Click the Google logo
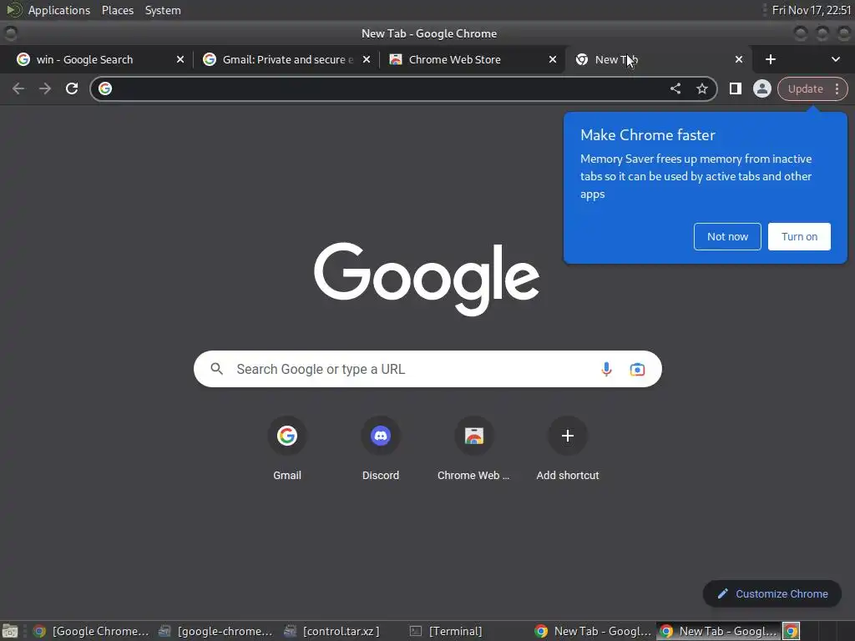855x641 pixels. coord(427,279)
